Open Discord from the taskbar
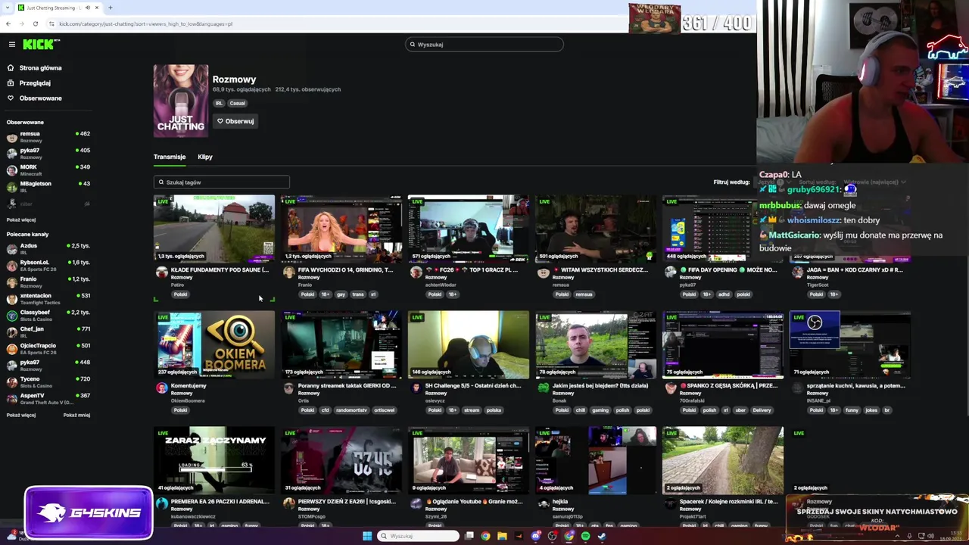The height and width of the screenshot is (545, 969). [x=535, y=536]
